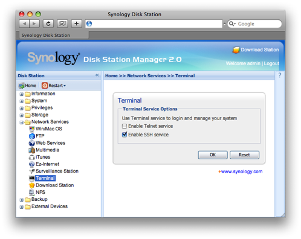Click the blue FTP cube icon
Screen dimensions: 301x239
click(32, 136)
